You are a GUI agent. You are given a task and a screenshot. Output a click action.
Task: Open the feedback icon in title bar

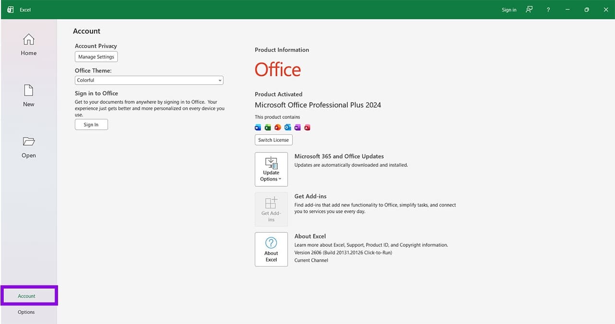click(529, 10)
